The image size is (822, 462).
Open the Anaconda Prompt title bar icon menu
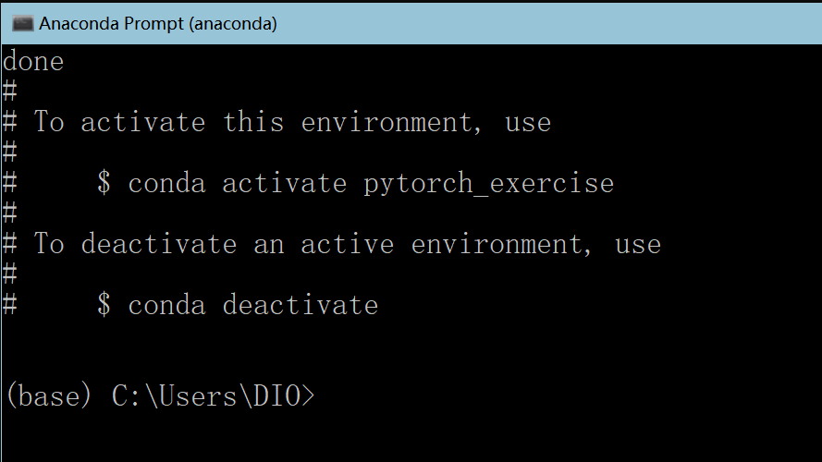pos(22,24)
